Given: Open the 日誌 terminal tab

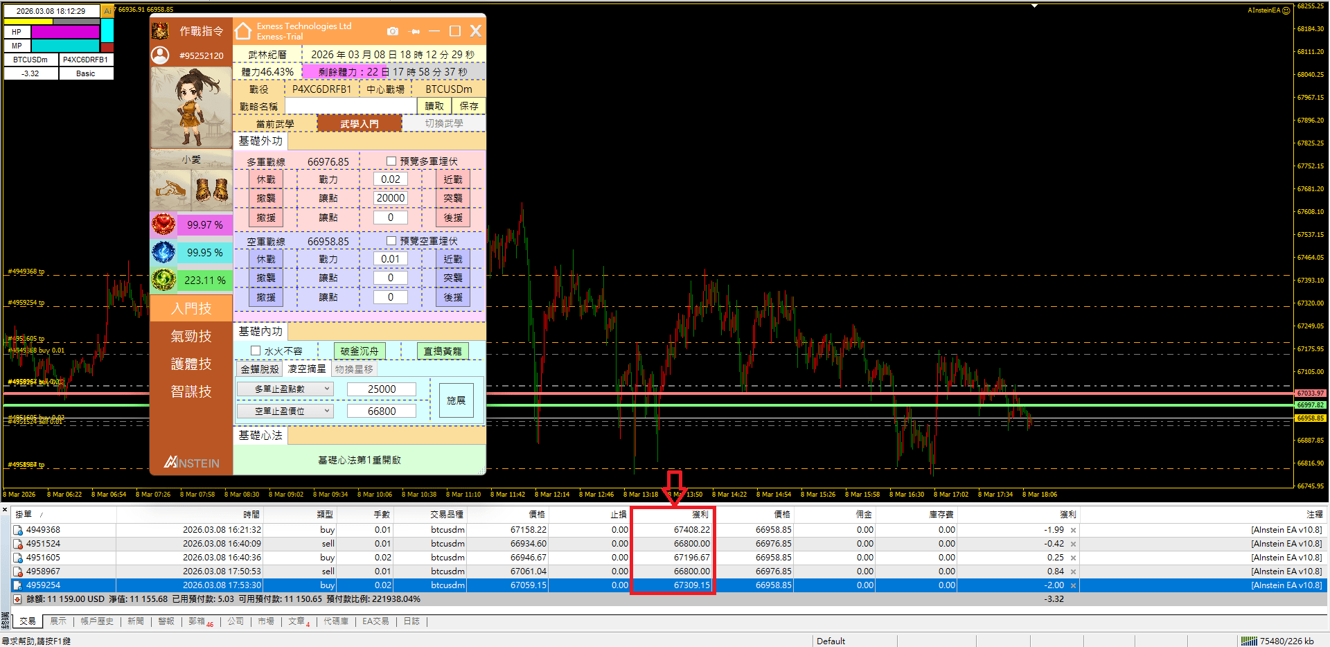Looking at the screenshot, I should pyautogui.click(x=411, y=621).
